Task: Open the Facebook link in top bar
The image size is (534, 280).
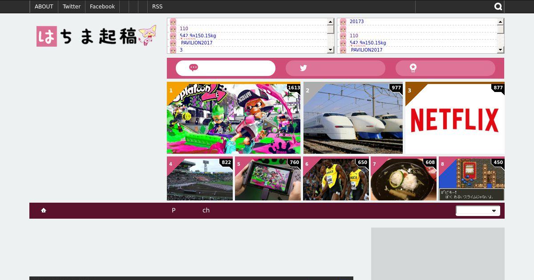Action: pos(102,7)
